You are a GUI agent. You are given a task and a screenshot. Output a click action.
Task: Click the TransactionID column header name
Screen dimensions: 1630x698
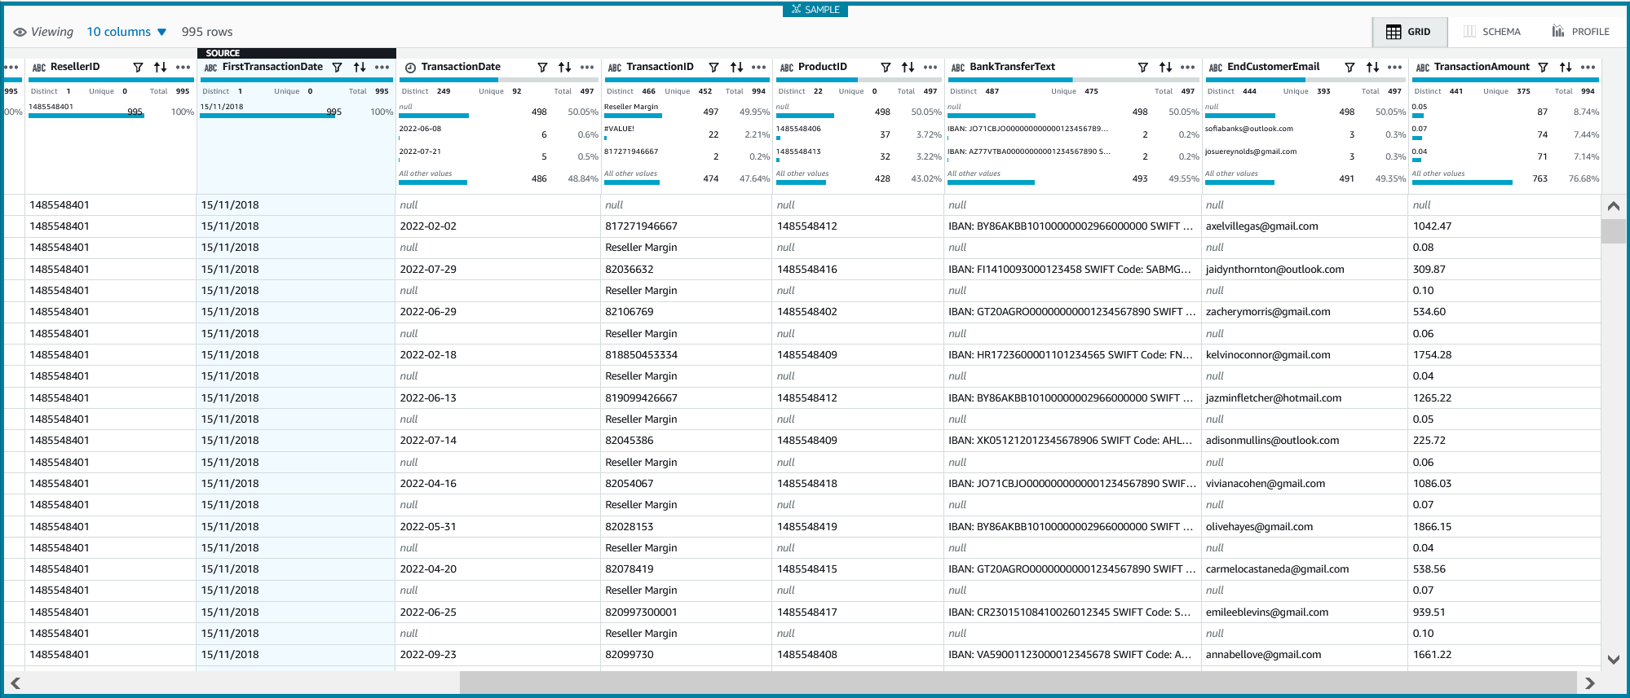click(660, 67)
